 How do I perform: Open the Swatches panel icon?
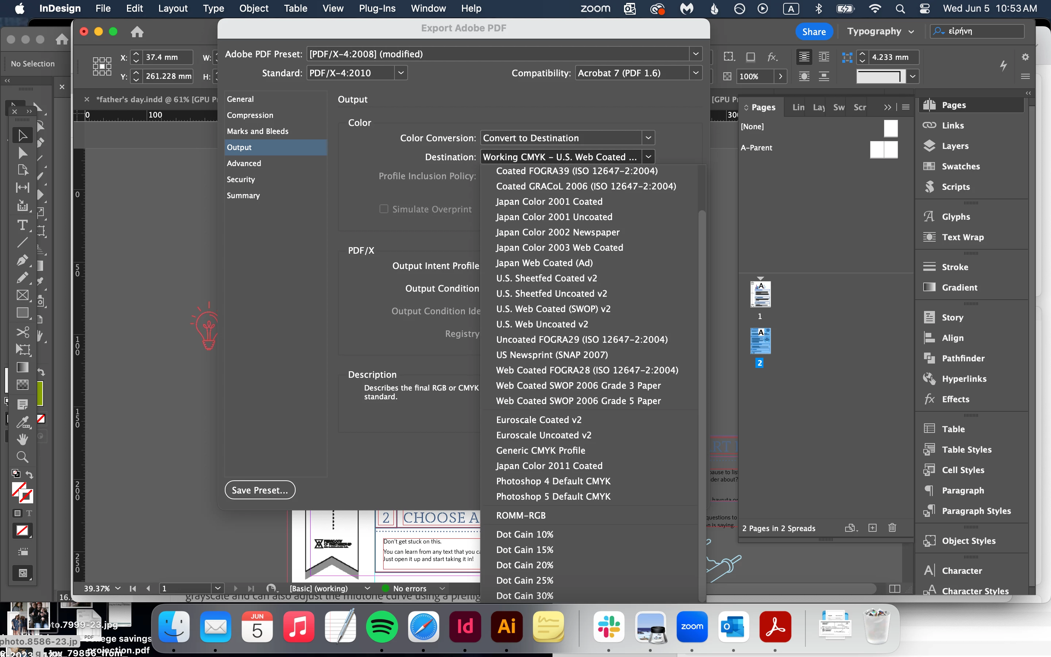pos(929,166)
